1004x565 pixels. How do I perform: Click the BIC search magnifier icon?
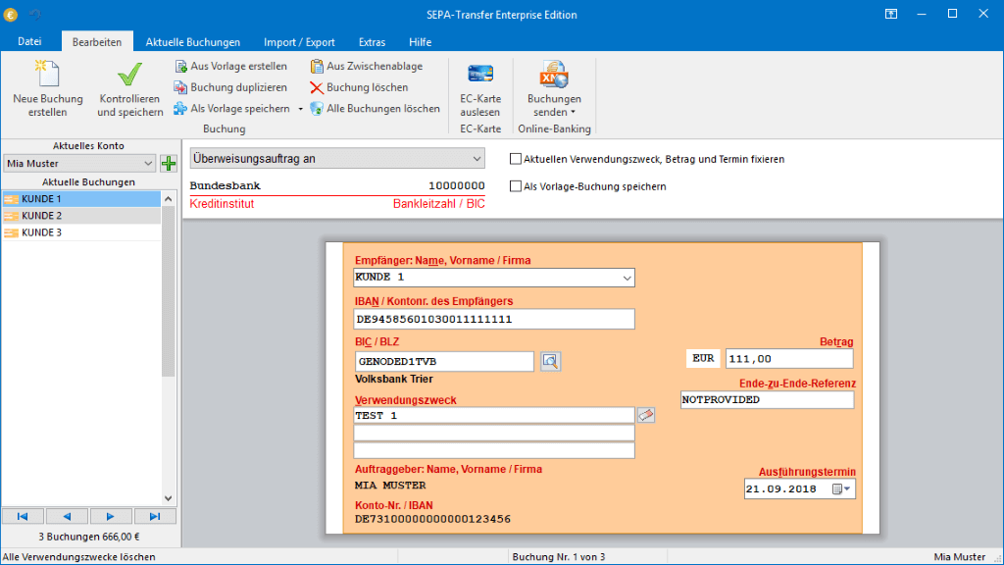550,361
